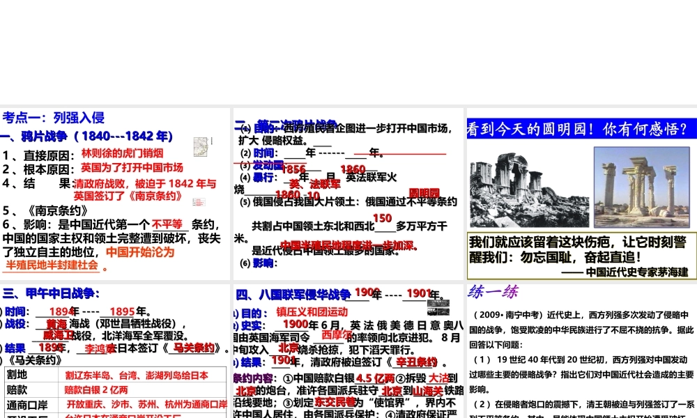Select the table cell 割地
697x418 pixels.
(31, 375)
